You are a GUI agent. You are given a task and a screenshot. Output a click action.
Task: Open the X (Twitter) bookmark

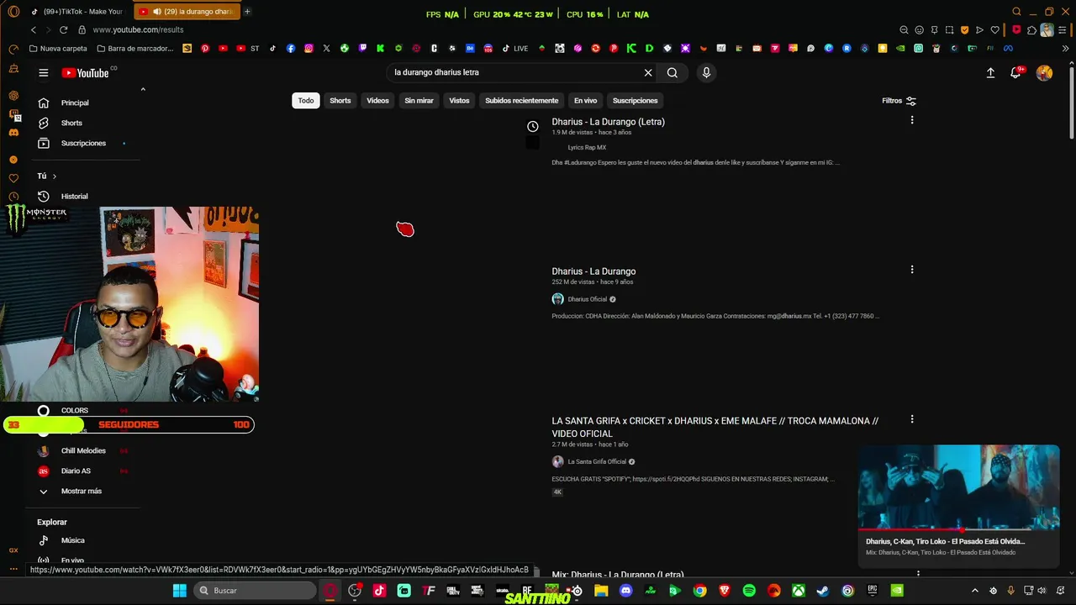point(326,49)
